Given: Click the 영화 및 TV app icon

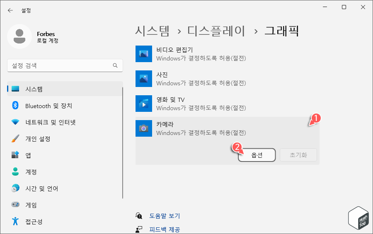Looking at the screenshot, I should (x=144, y=104).
